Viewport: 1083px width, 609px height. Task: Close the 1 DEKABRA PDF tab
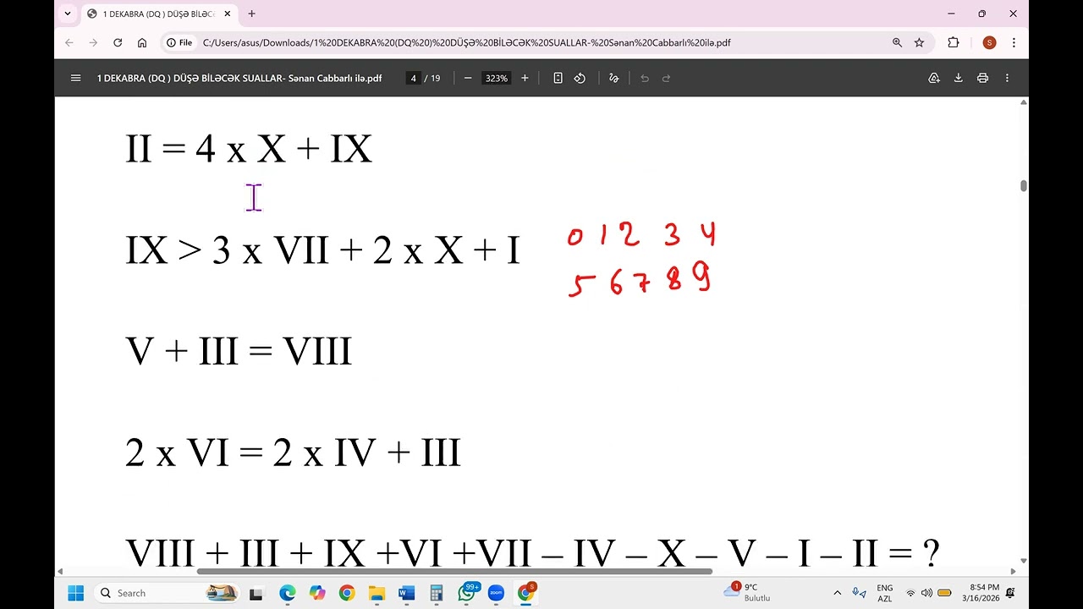pos(228,14)
